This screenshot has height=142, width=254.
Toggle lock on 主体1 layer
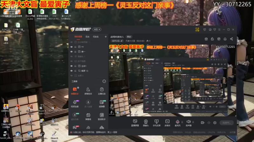pos(75,66)
